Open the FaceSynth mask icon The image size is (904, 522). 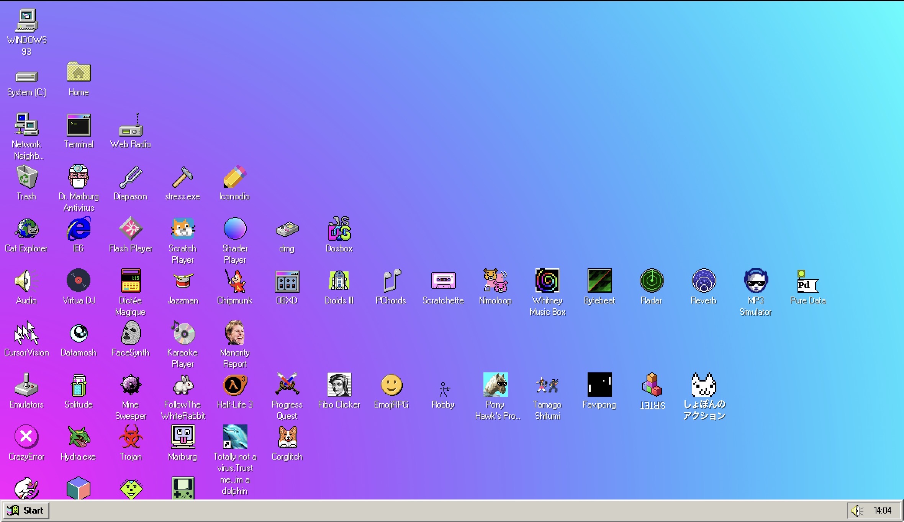coord(131,333)
